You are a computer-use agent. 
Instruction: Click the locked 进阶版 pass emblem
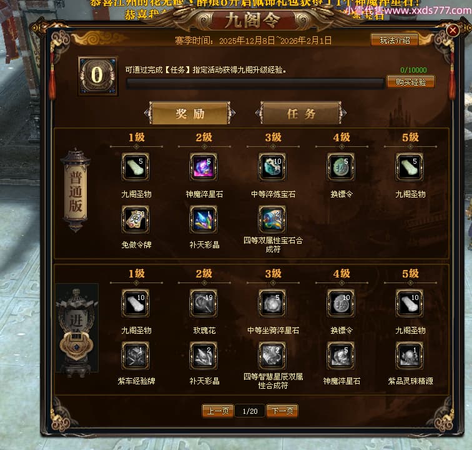[x=77, y=329]
